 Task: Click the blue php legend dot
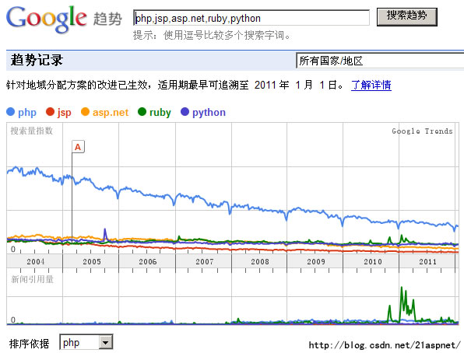click(10, 112)
